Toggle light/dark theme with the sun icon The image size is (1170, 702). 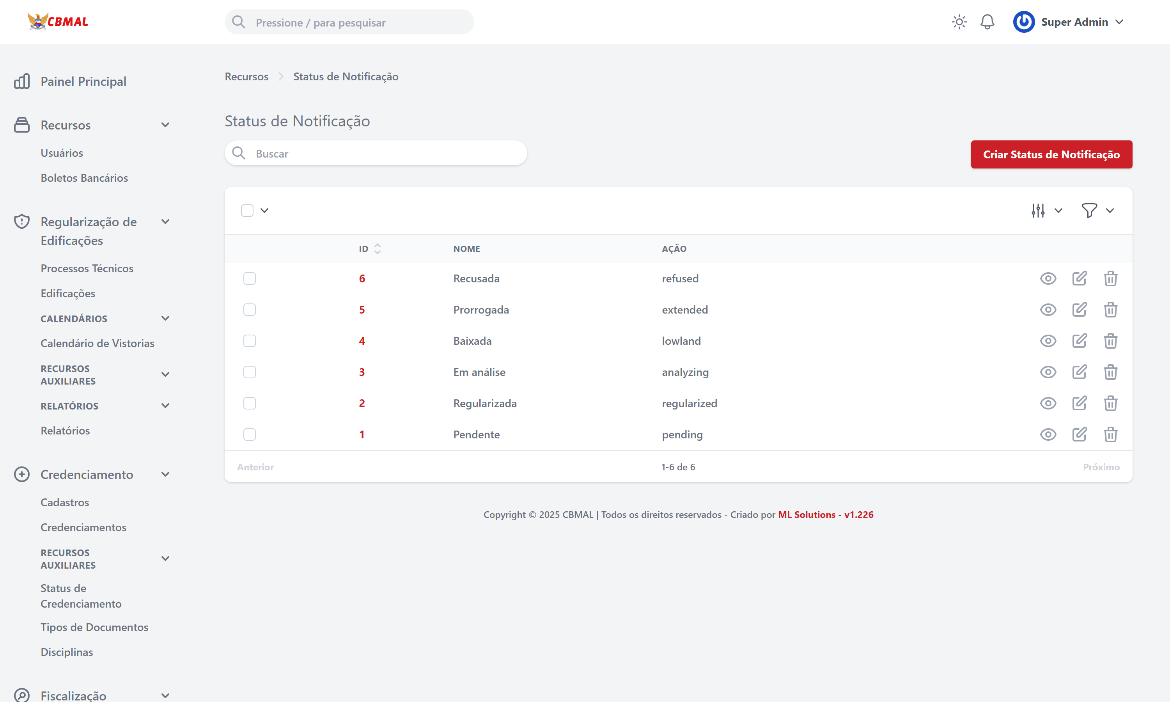959,22
